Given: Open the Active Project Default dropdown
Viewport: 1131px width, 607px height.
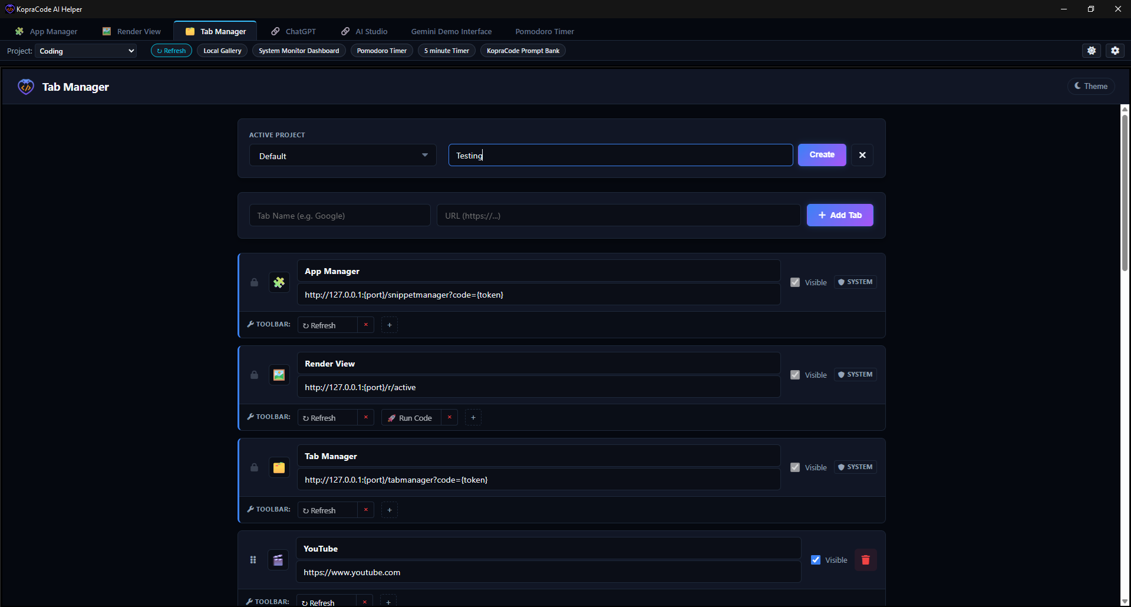Looking at the screenshot, I should [342, 156].
